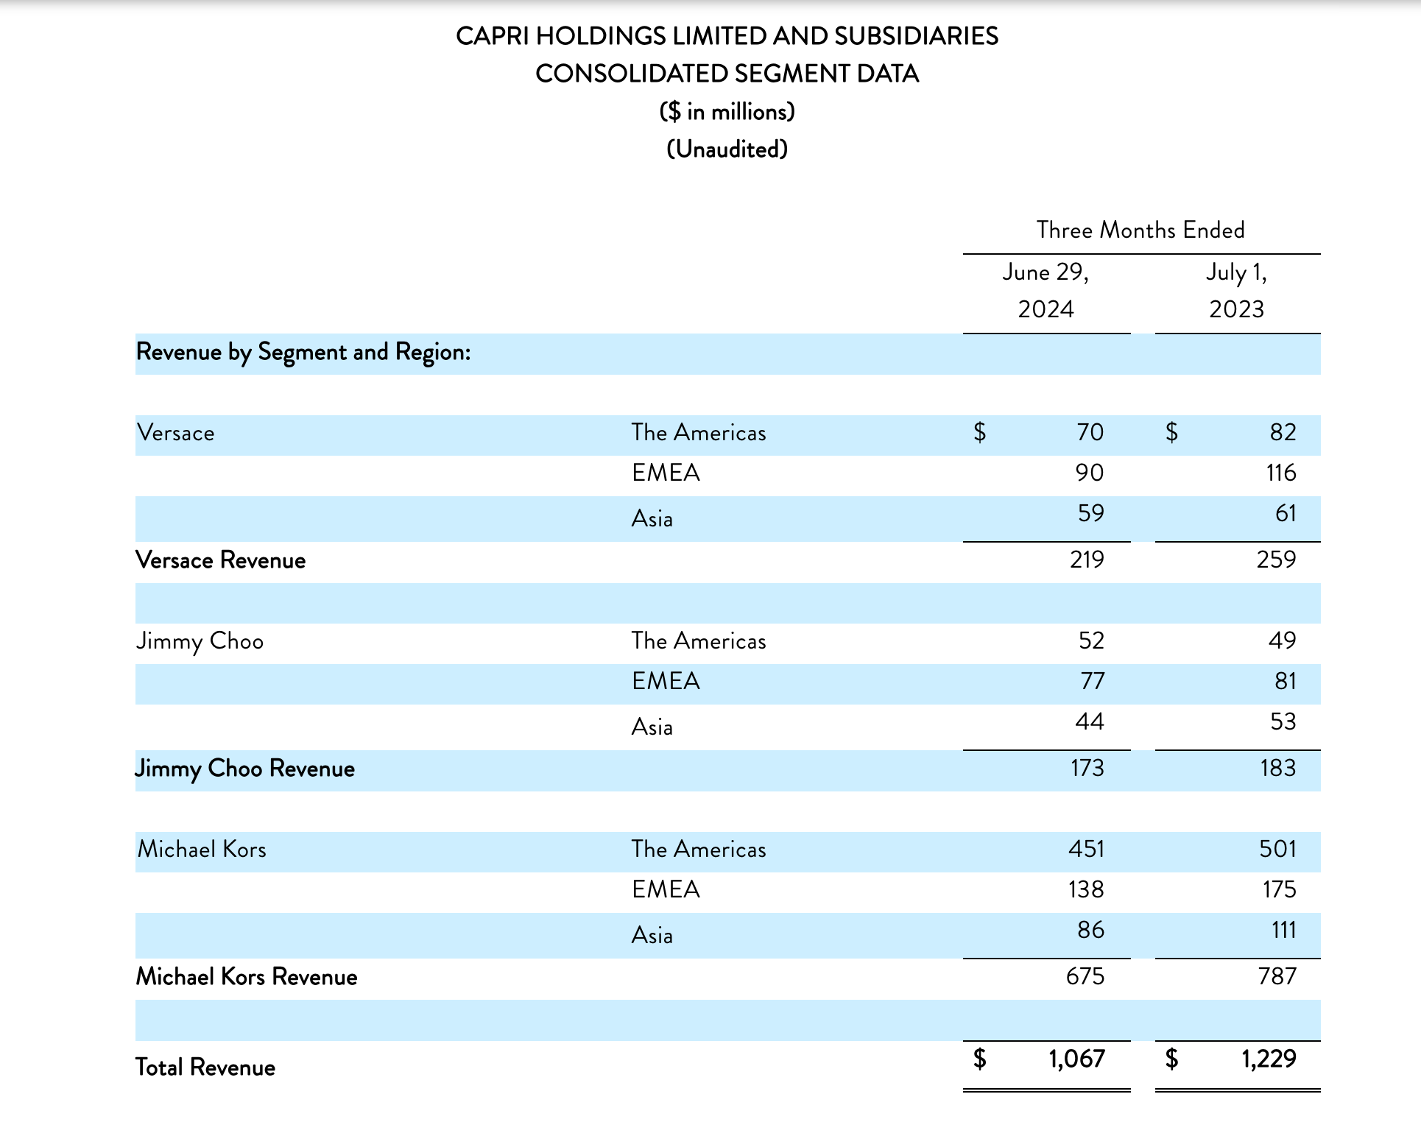Select Versace Revenue 2024 total 219
Viewport: 1421px width, 1122px height.
[x=1087, y=560]
